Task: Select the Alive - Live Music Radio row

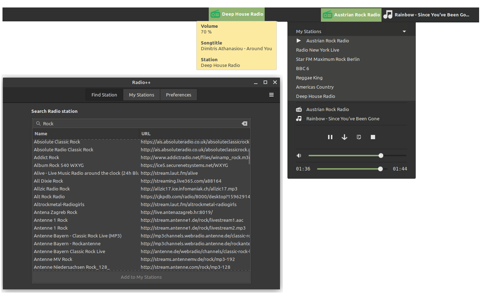Action: tap(141, 173)
